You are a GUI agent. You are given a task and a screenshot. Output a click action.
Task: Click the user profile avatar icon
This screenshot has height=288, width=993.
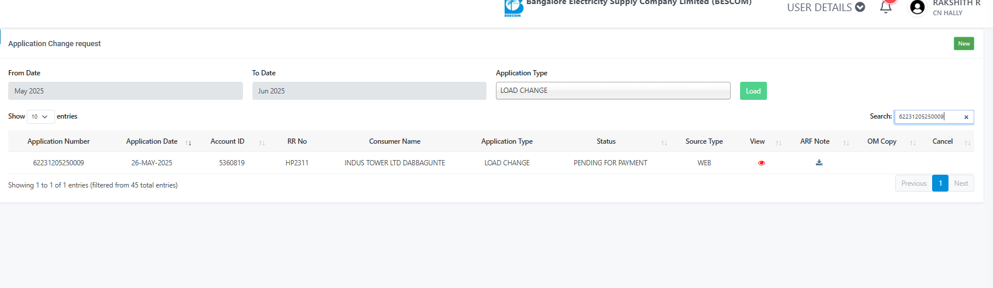917,7
